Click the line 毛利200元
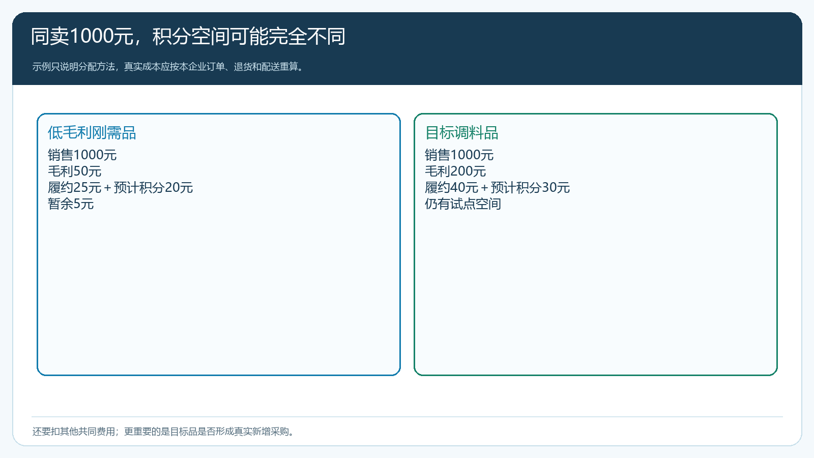 [455, 171]
